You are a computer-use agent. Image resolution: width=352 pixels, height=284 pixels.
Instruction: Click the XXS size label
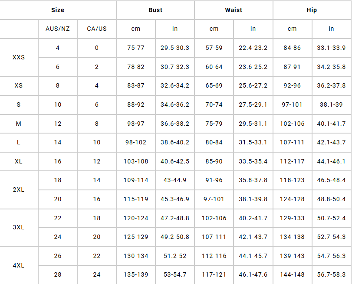(x=19, y=57)
